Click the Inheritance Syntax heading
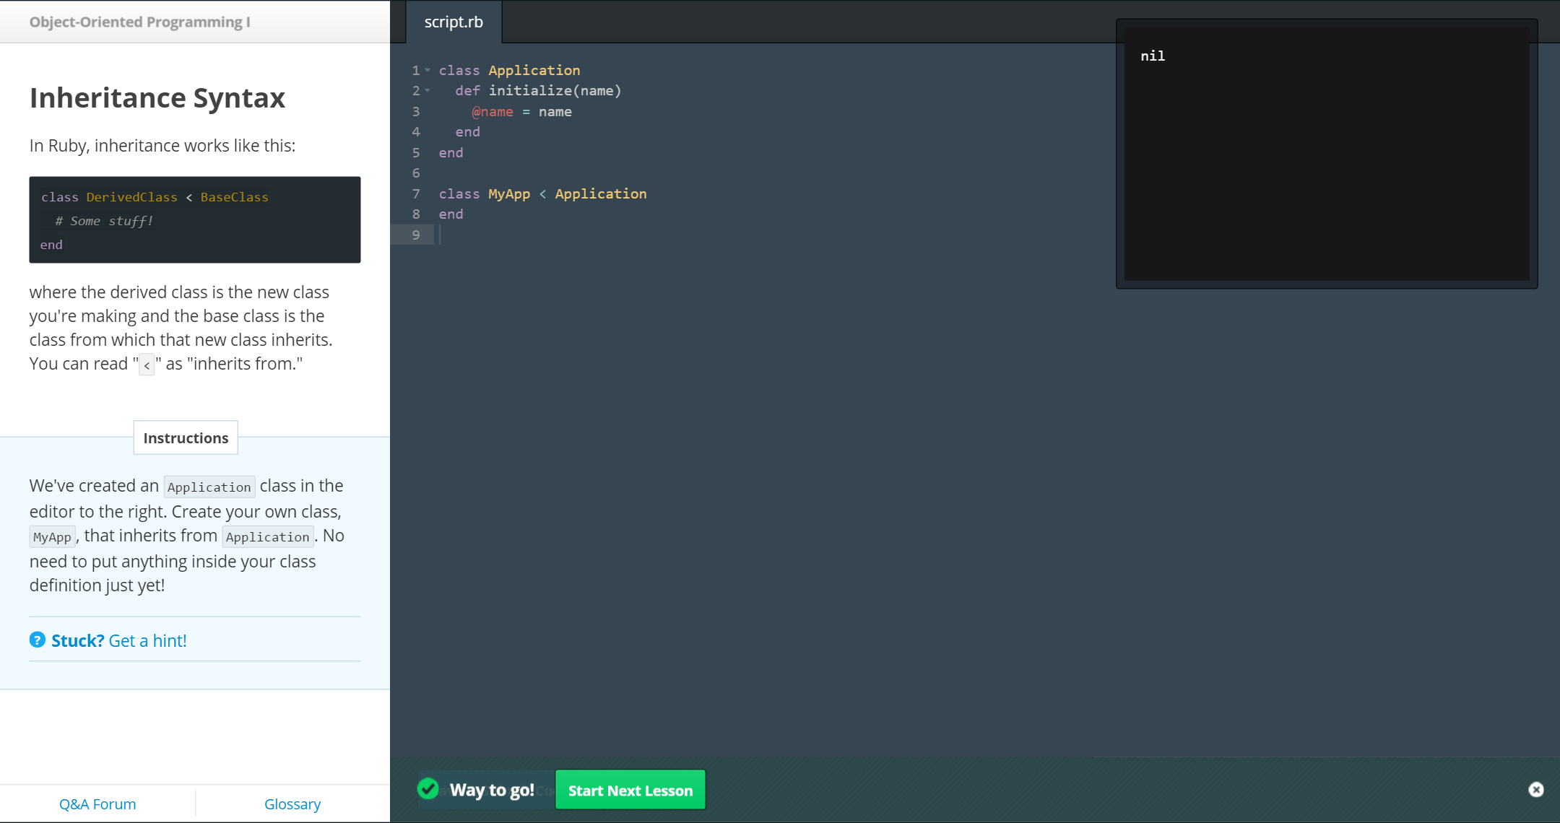Viewport: 1560px width, 823px height. [157, 97]
